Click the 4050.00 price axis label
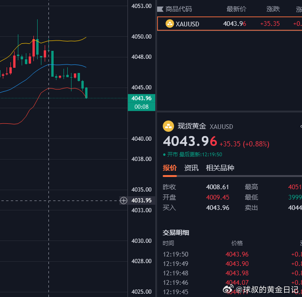The width and height of the screenshot is (302, 297). click(142, 37)
